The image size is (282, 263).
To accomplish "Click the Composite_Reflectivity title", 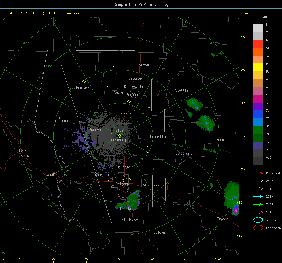I will point(141,5).
